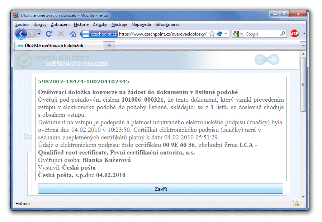The width and height of the screenshot is (322, 222).
Task: Open the list all tabs dropdown
Action: click(303, 46)
